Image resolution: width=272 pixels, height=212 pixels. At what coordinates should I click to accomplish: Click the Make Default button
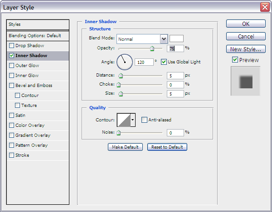tap(125, 147)
